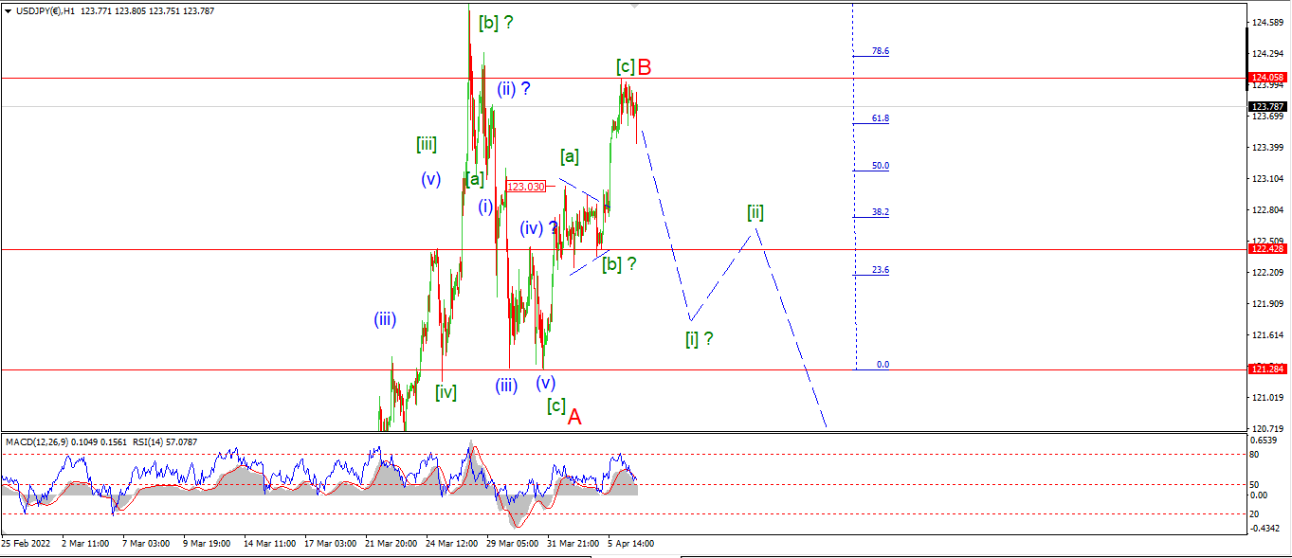Click the 24 Mar 12:00 time axis label
The width and height of the screenshot is (1292, 558).
(x=452, y=544)
